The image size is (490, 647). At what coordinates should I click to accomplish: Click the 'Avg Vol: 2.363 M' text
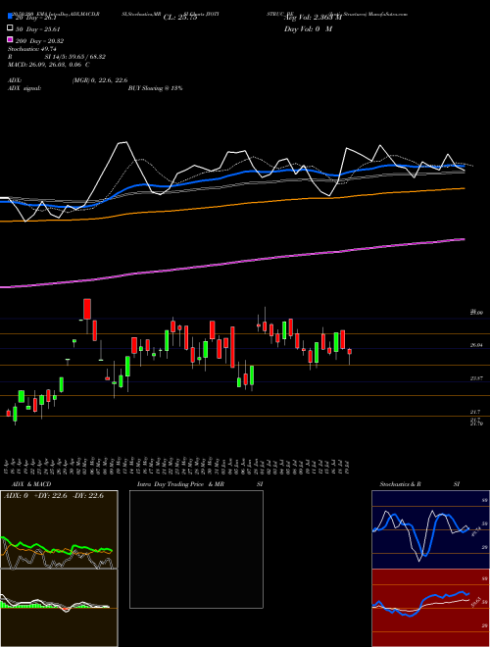313,18
